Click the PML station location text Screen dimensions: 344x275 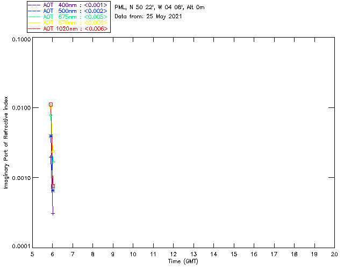tap(160, 8)
